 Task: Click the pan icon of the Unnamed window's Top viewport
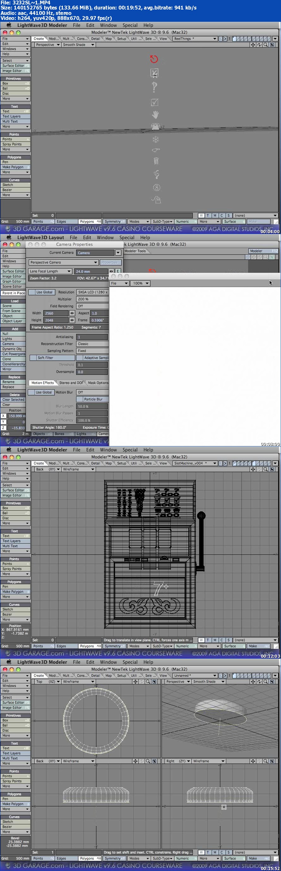pyautogui.click(x=135, y=682)
